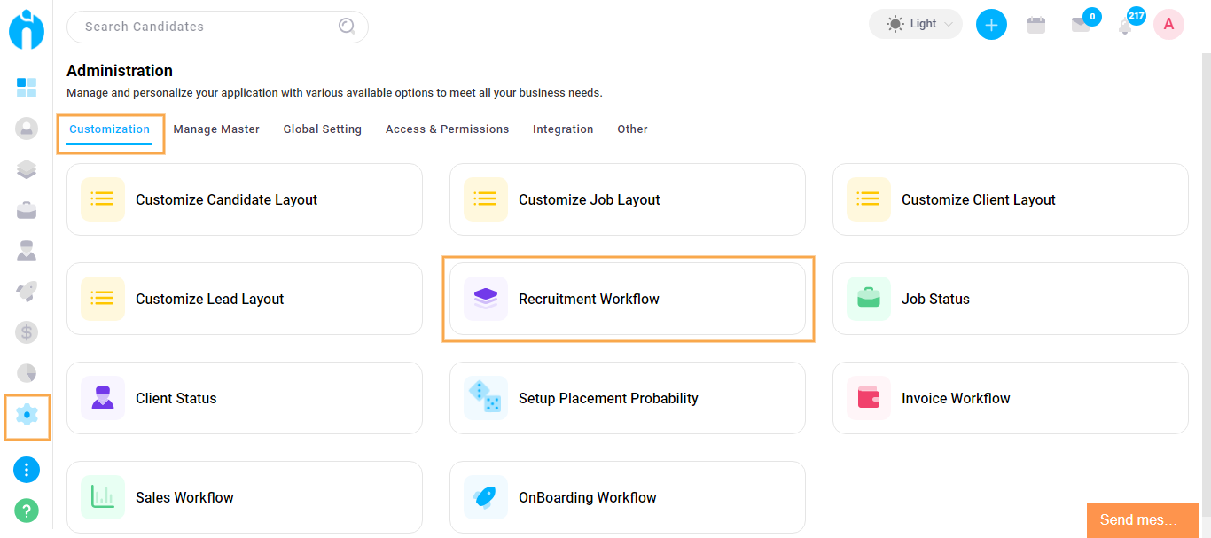Viewport: 1211px width, 538px height.
Task: Click the briefcase jobs icon in sidebar
Action: [x=27, y=210]
